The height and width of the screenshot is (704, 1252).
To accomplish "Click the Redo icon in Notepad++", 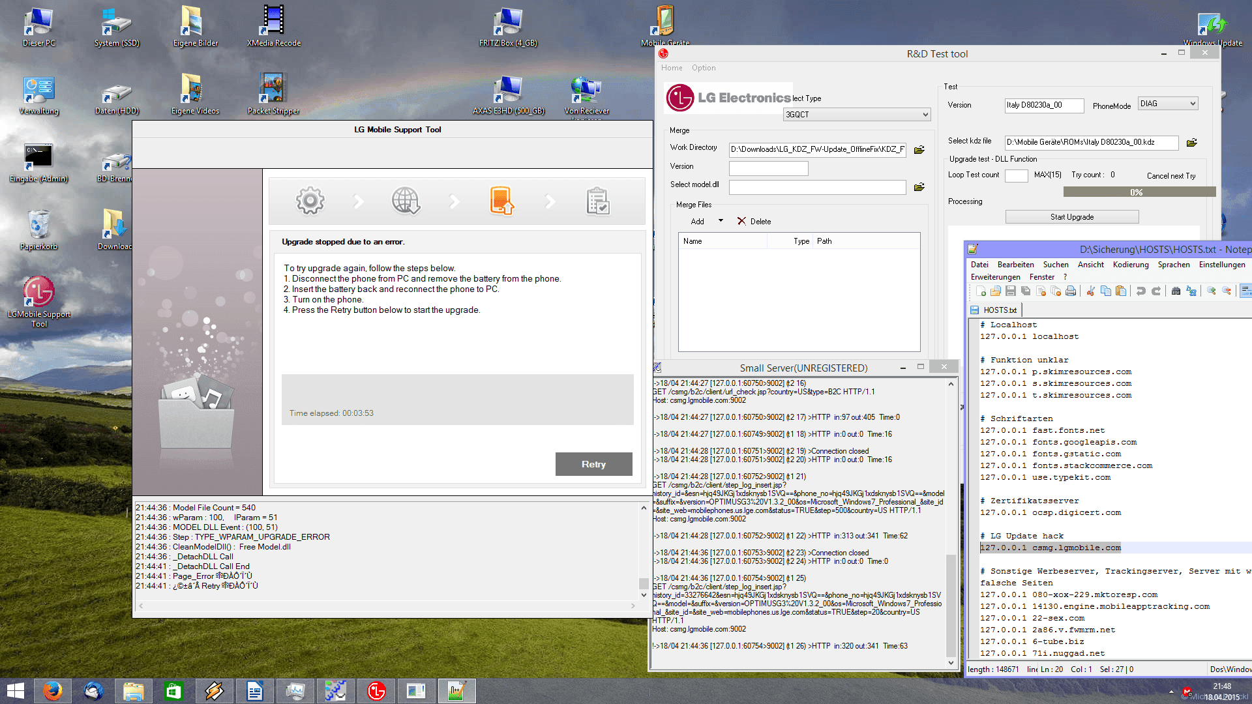I will pos(1156,291).
